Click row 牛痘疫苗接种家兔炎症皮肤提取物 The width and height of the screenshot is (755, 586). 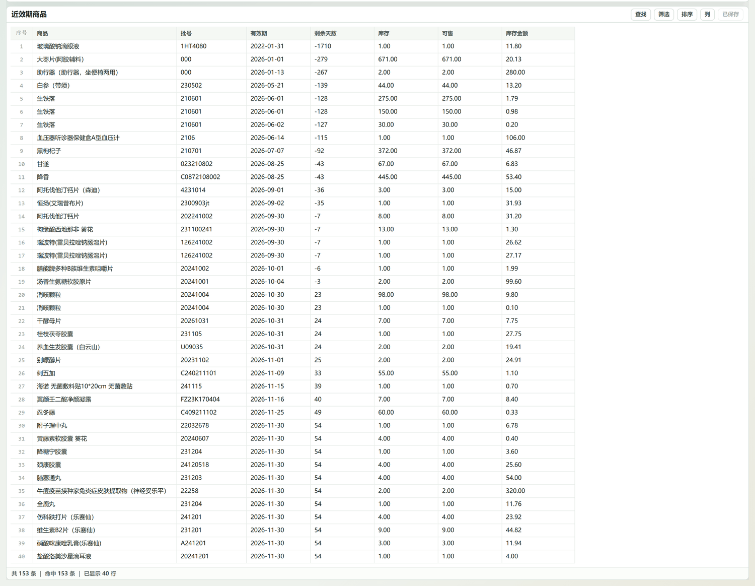pos(292,491)
